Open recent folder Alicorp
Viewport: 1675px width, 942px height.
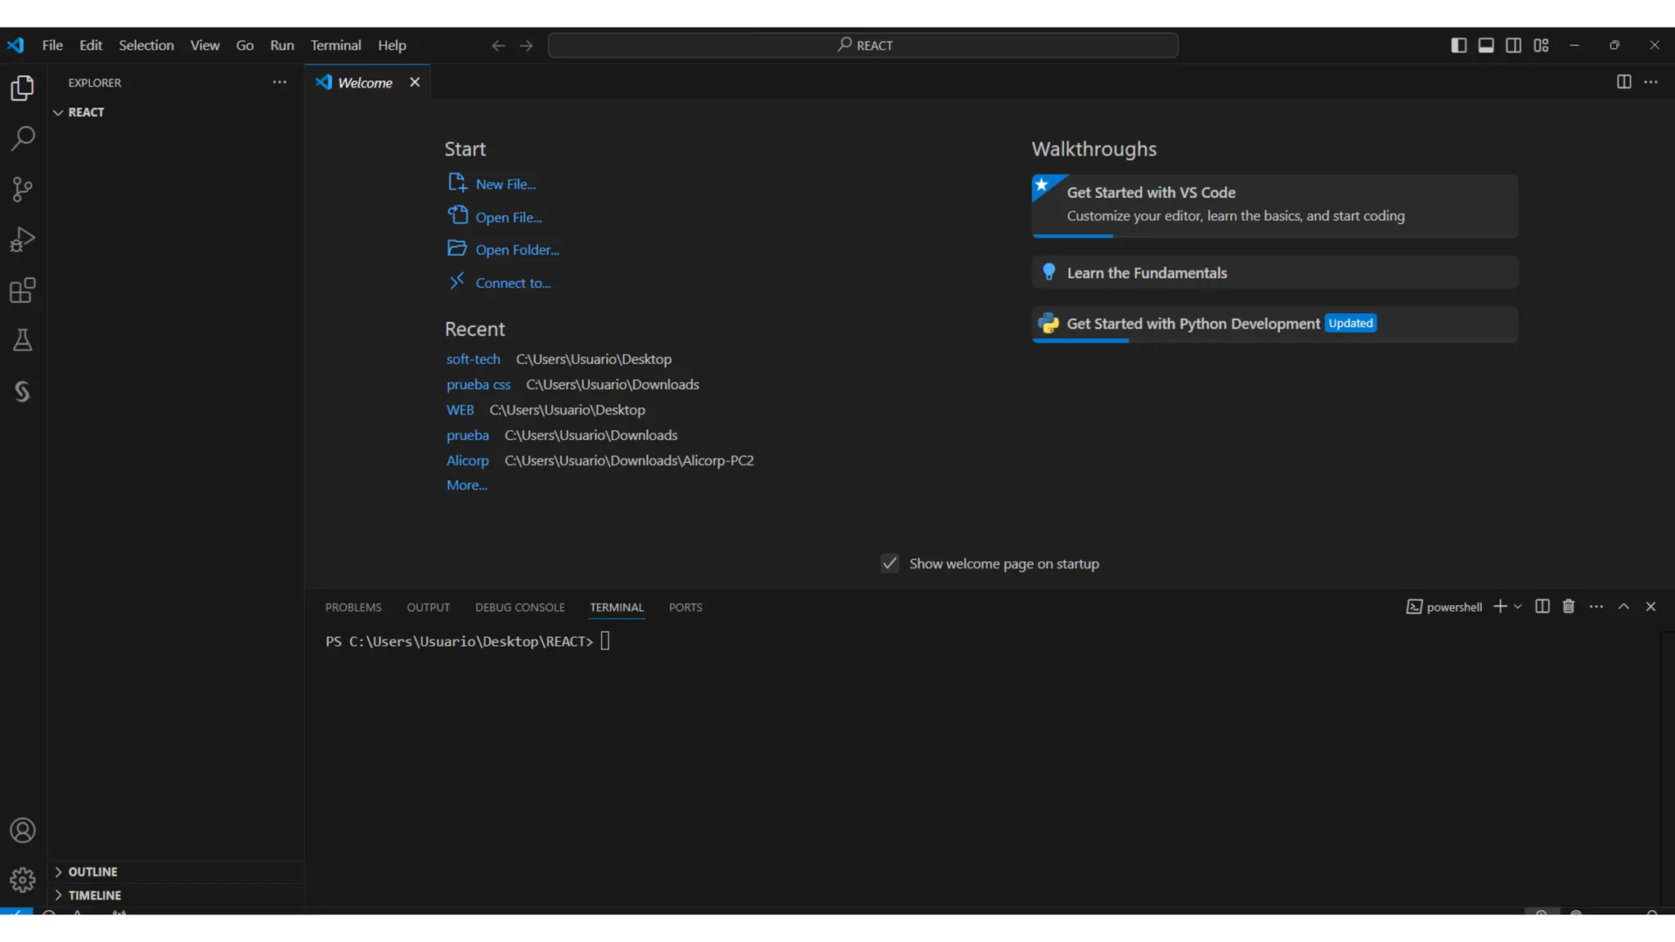pyautogui.click(x=467, y=460)
